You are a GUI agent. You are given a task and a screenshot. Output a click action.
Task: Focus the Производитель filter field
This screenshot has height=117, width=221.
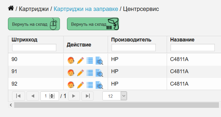point(134,47)
